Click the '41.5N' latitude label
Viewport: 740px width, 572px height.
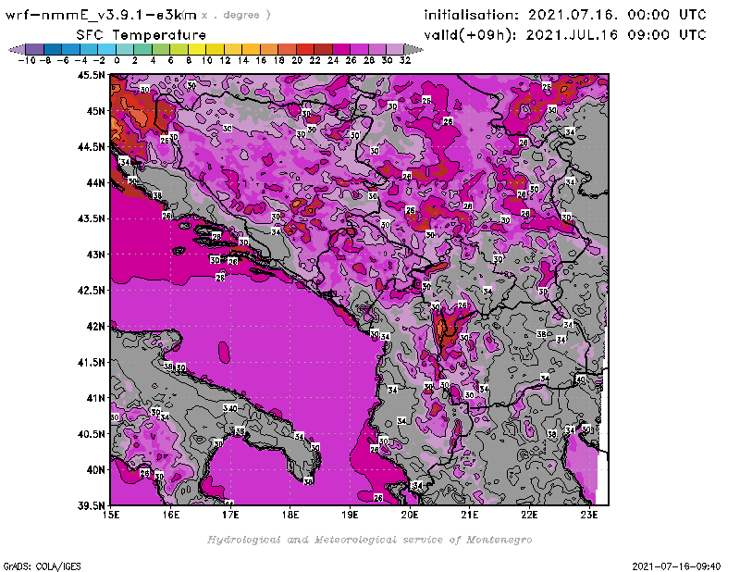point(91,362)
